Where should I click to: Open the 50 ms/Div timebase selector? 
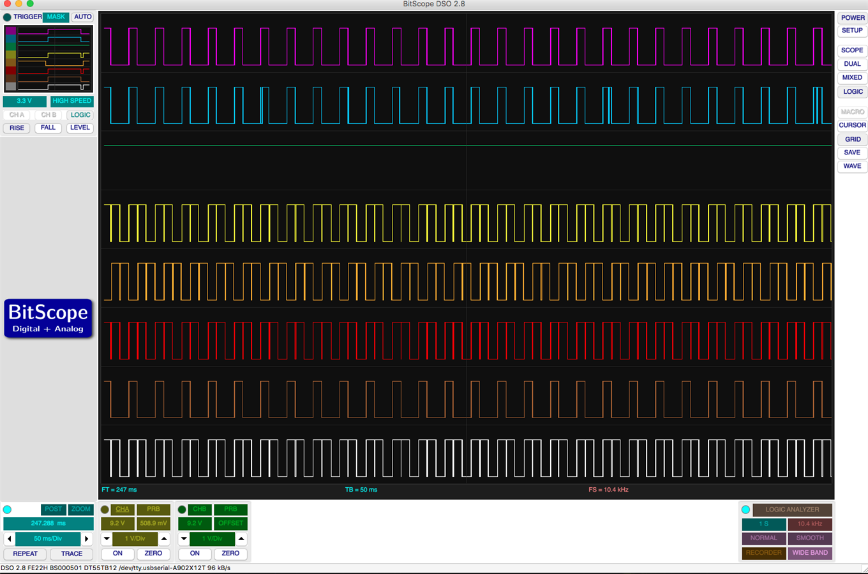[x=48, y=539]
